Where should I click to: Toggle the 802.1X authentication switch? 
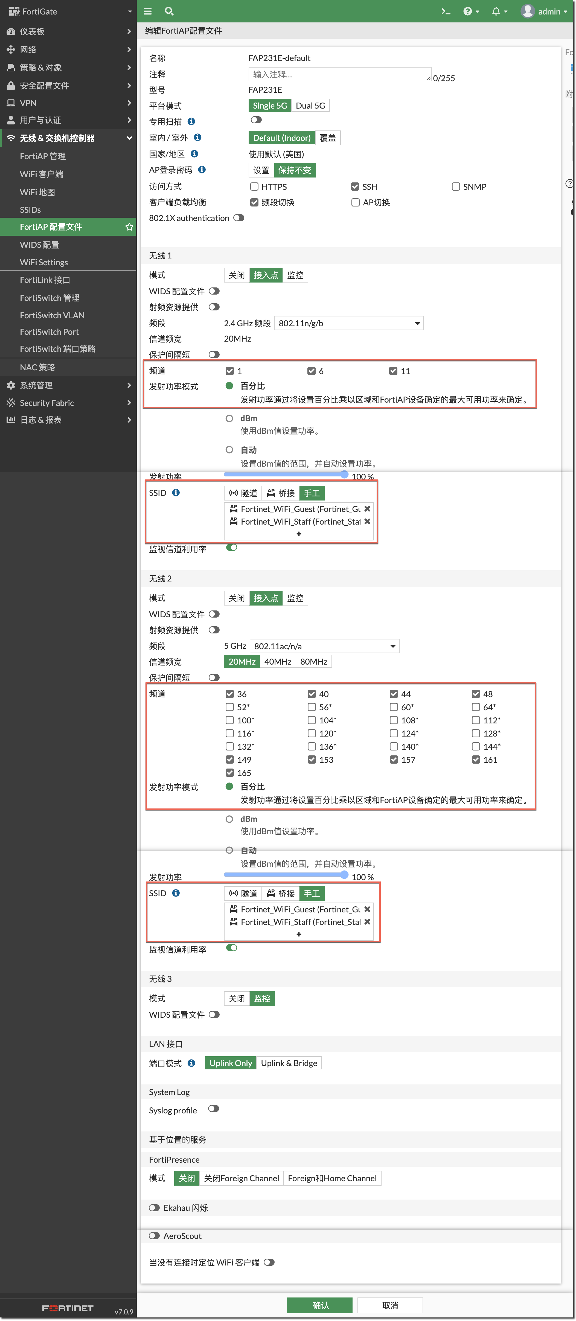(x=238, y=218)
